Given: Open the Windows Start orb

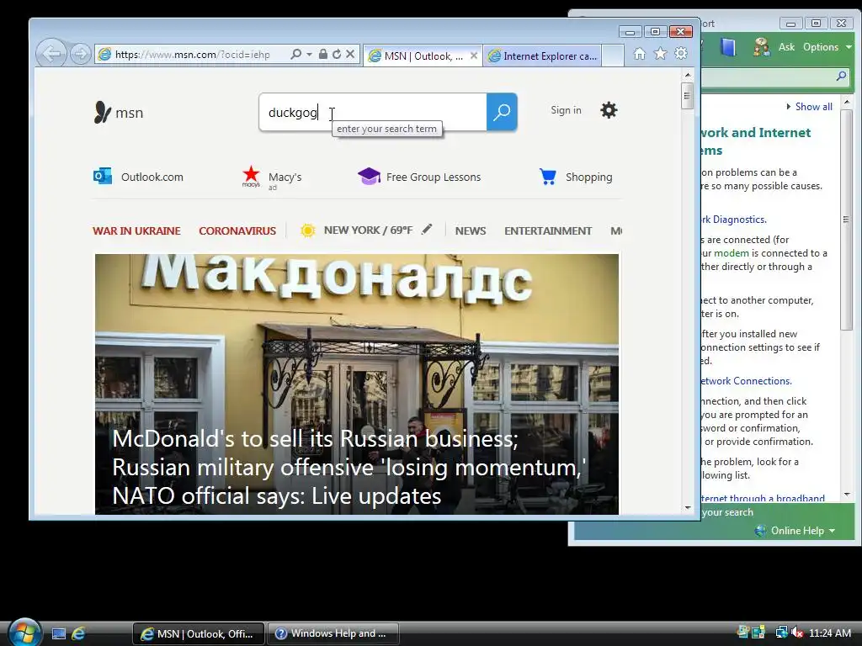Looking at the screenshot, I should coord(24,633).
